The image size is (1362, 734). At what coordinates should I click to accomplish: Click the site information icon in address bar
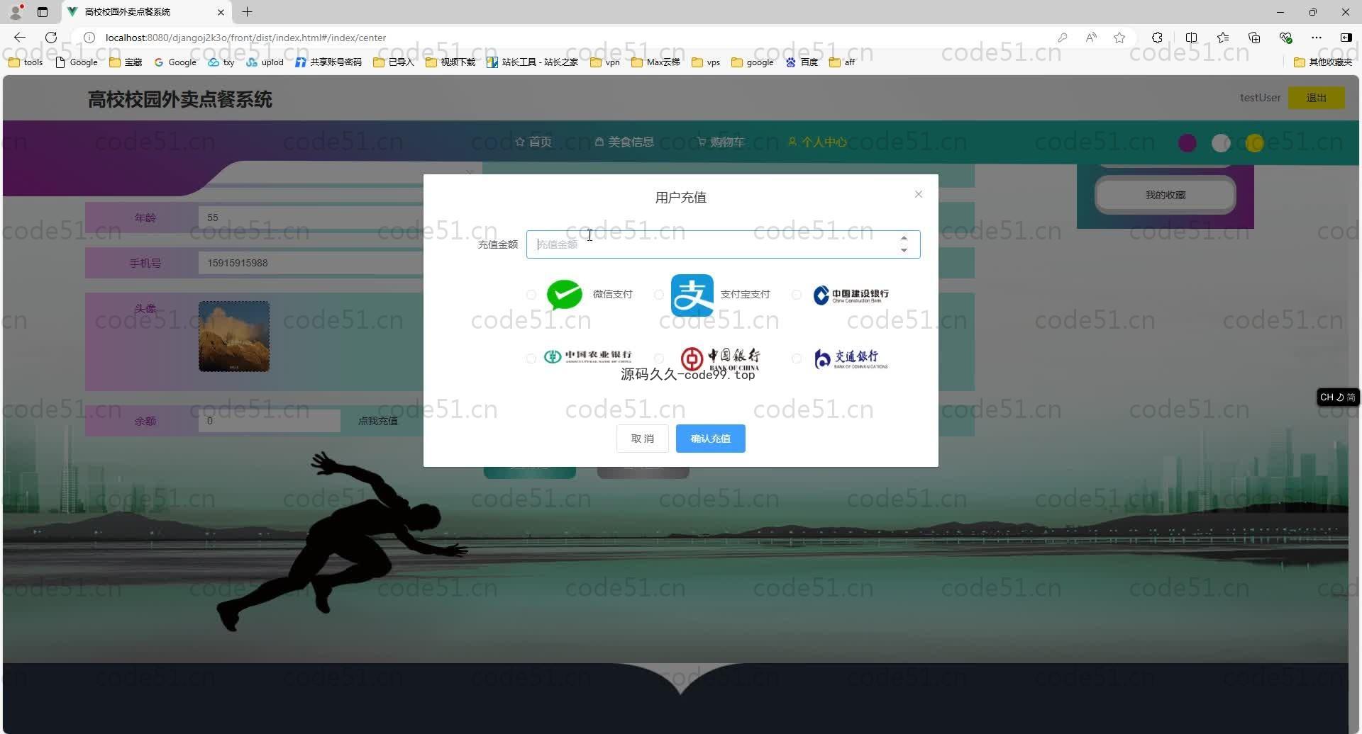(x=89, y=38)
